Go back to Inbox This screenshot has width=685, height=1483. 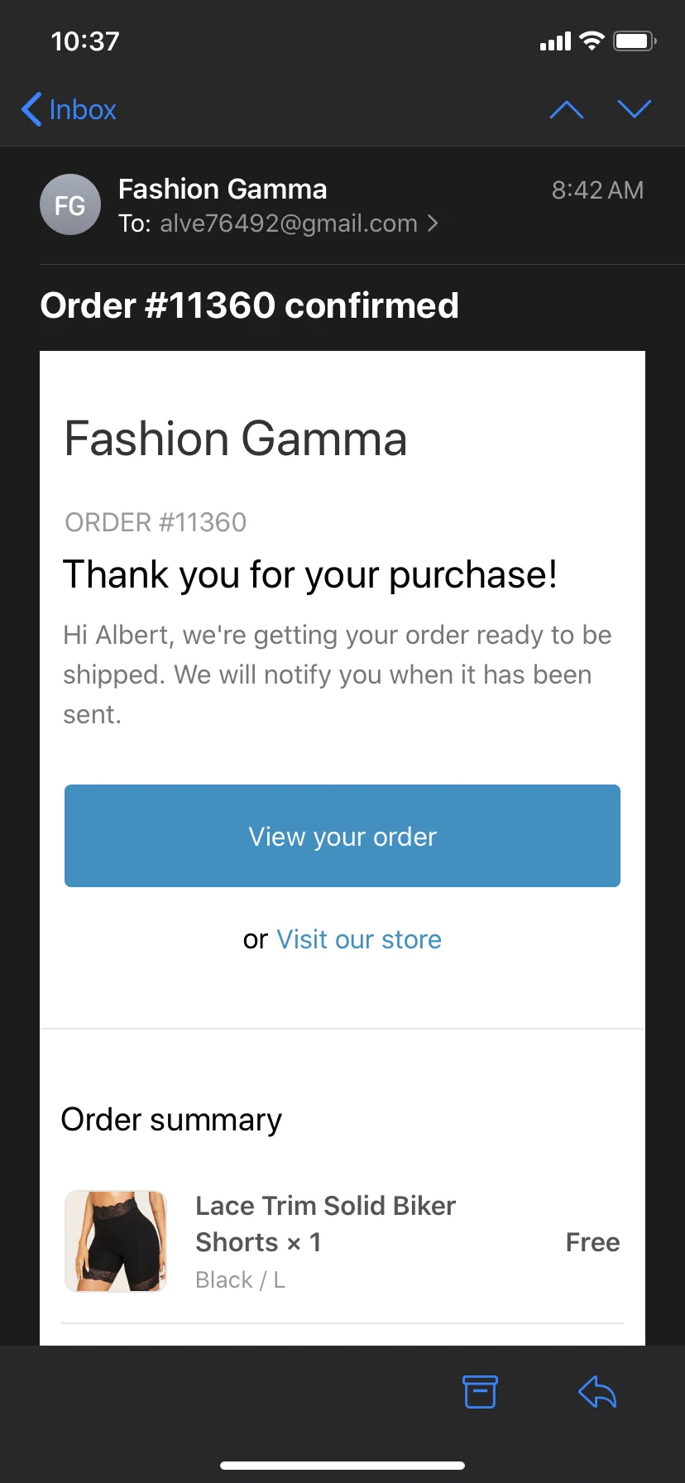69,109
